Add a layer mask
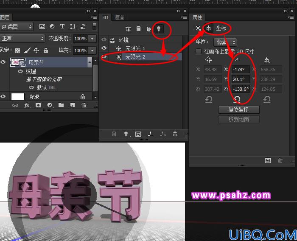Screen dimensions: 297x241 [38, 105]
